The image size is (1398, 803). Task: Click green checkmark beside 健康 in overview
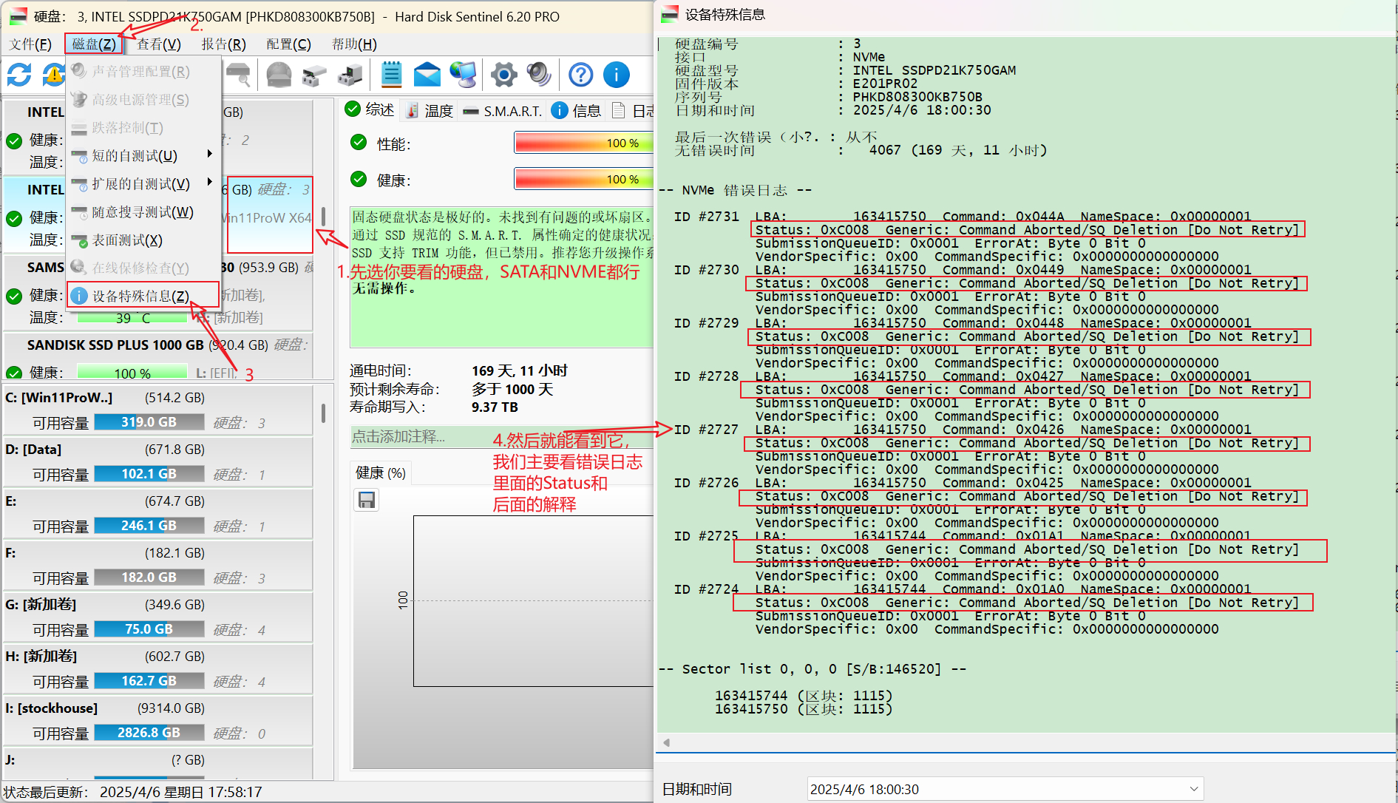[359, 179]
